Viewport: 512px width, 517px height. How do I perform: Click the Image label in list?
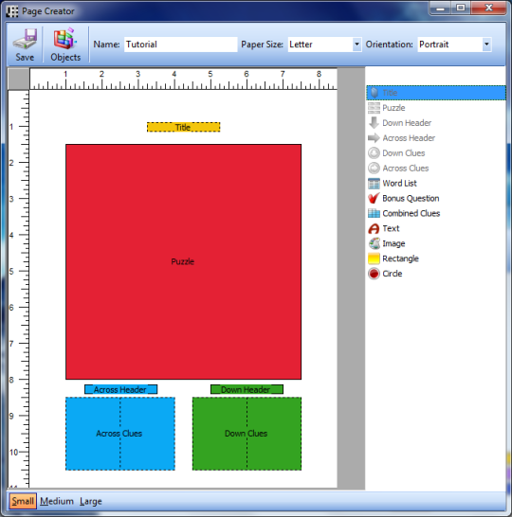pyautogui.click(x=393, y=243)
